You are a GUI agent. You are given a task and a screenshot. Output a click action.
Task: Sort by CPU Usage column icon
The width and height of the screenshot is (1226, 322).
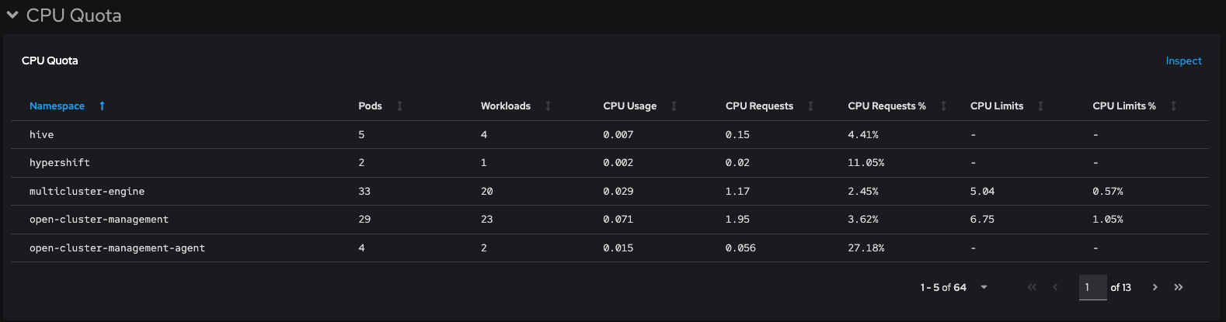click(x=674, y=106)
